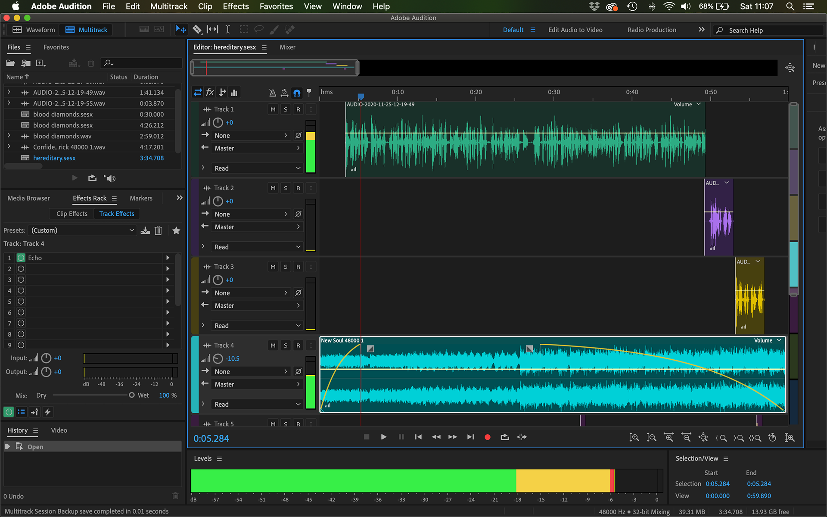
Task: Zoom out full on all axes
Action: click(x=703, y=438)
